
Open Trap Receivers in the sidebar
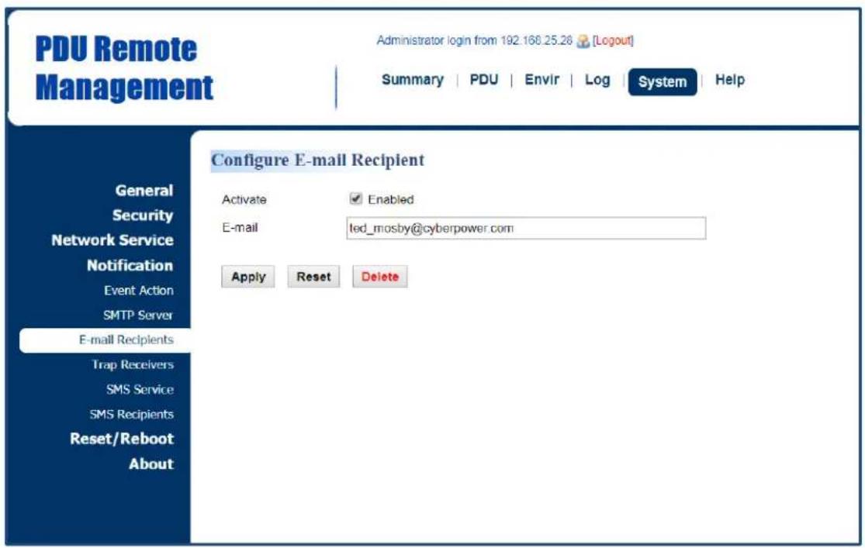(133, 365)
